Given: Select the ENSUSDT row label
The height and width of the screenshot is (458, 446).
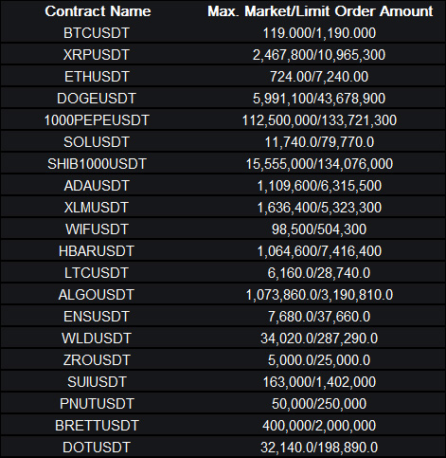Looking at the screenshot, I should tap(97, 317).
